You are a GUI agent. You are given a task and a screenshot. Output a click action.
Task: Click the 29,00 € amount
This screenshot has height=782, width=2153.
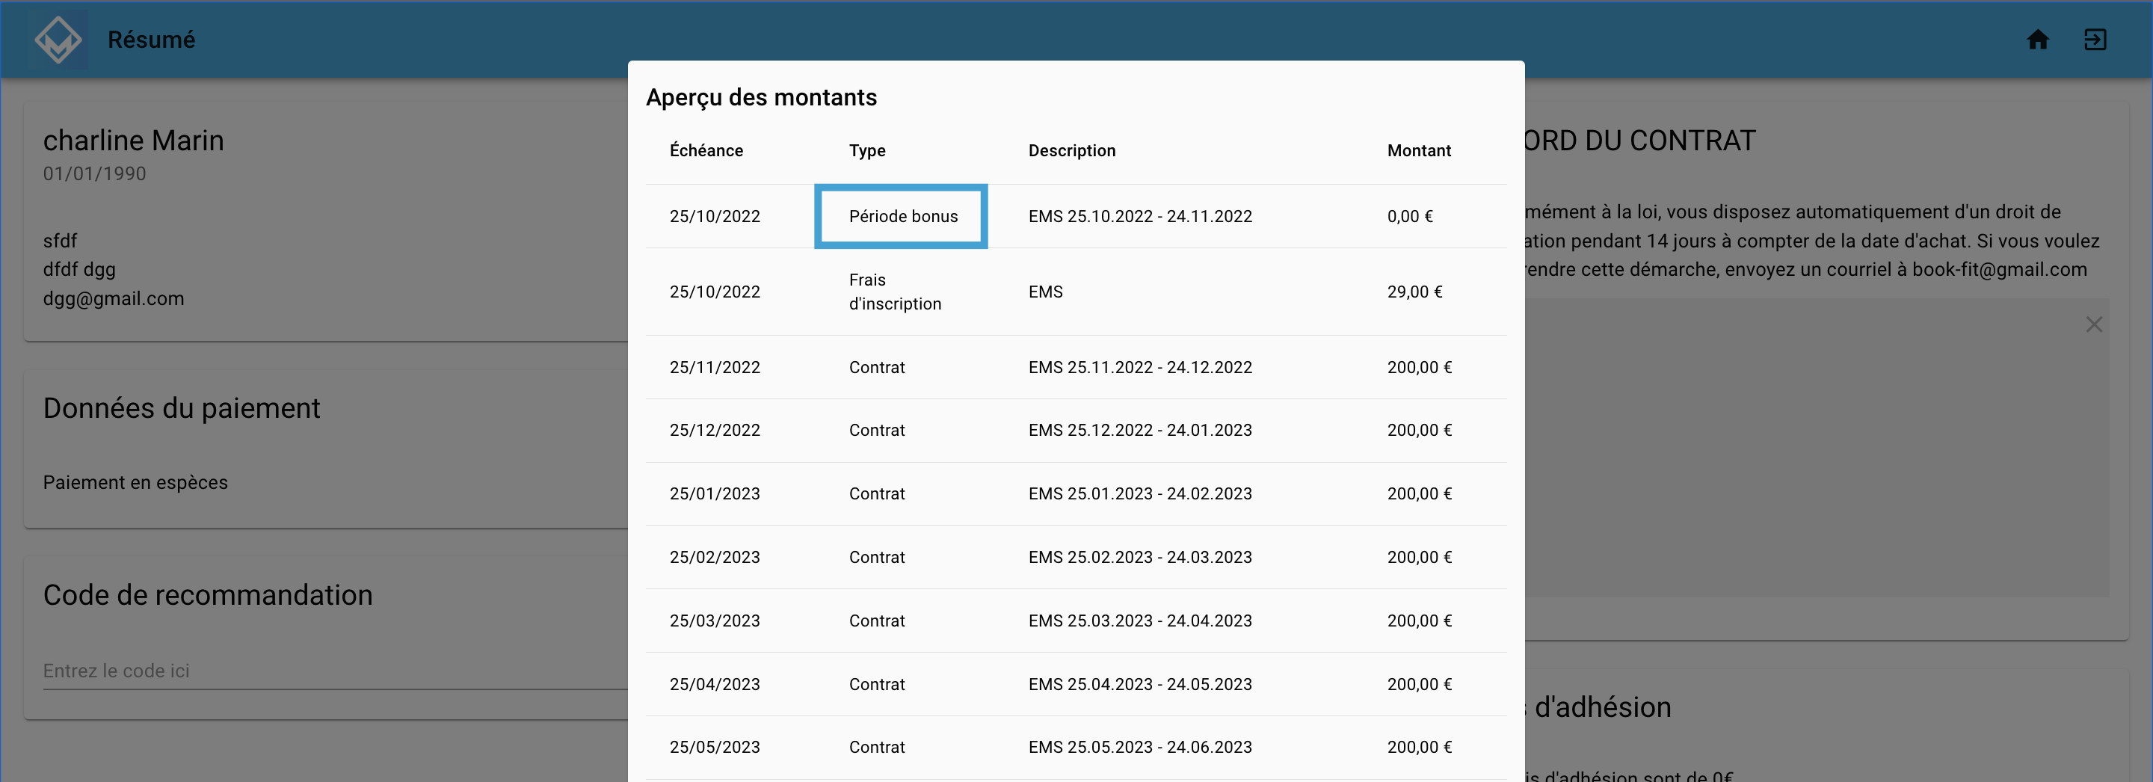[1415, 292]
